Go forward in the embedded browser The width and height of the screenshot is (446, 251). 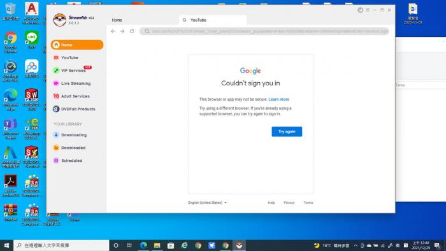point(122,31)
